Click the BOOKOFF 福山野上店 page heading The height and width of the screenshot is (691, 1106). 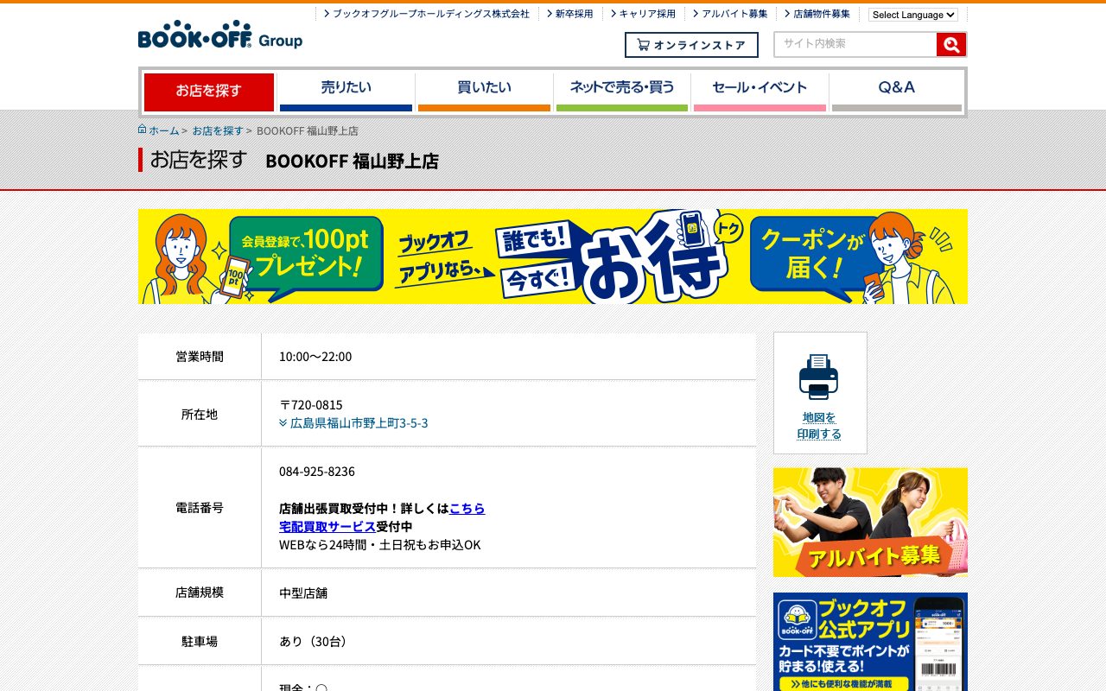pyautogui.click(x=353, y=162)
